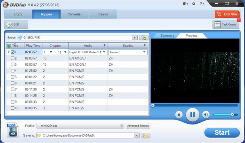This screenshot has width=245, height=143.
Task: Expand the Source drive dropdown
Action: pos(135,38)
